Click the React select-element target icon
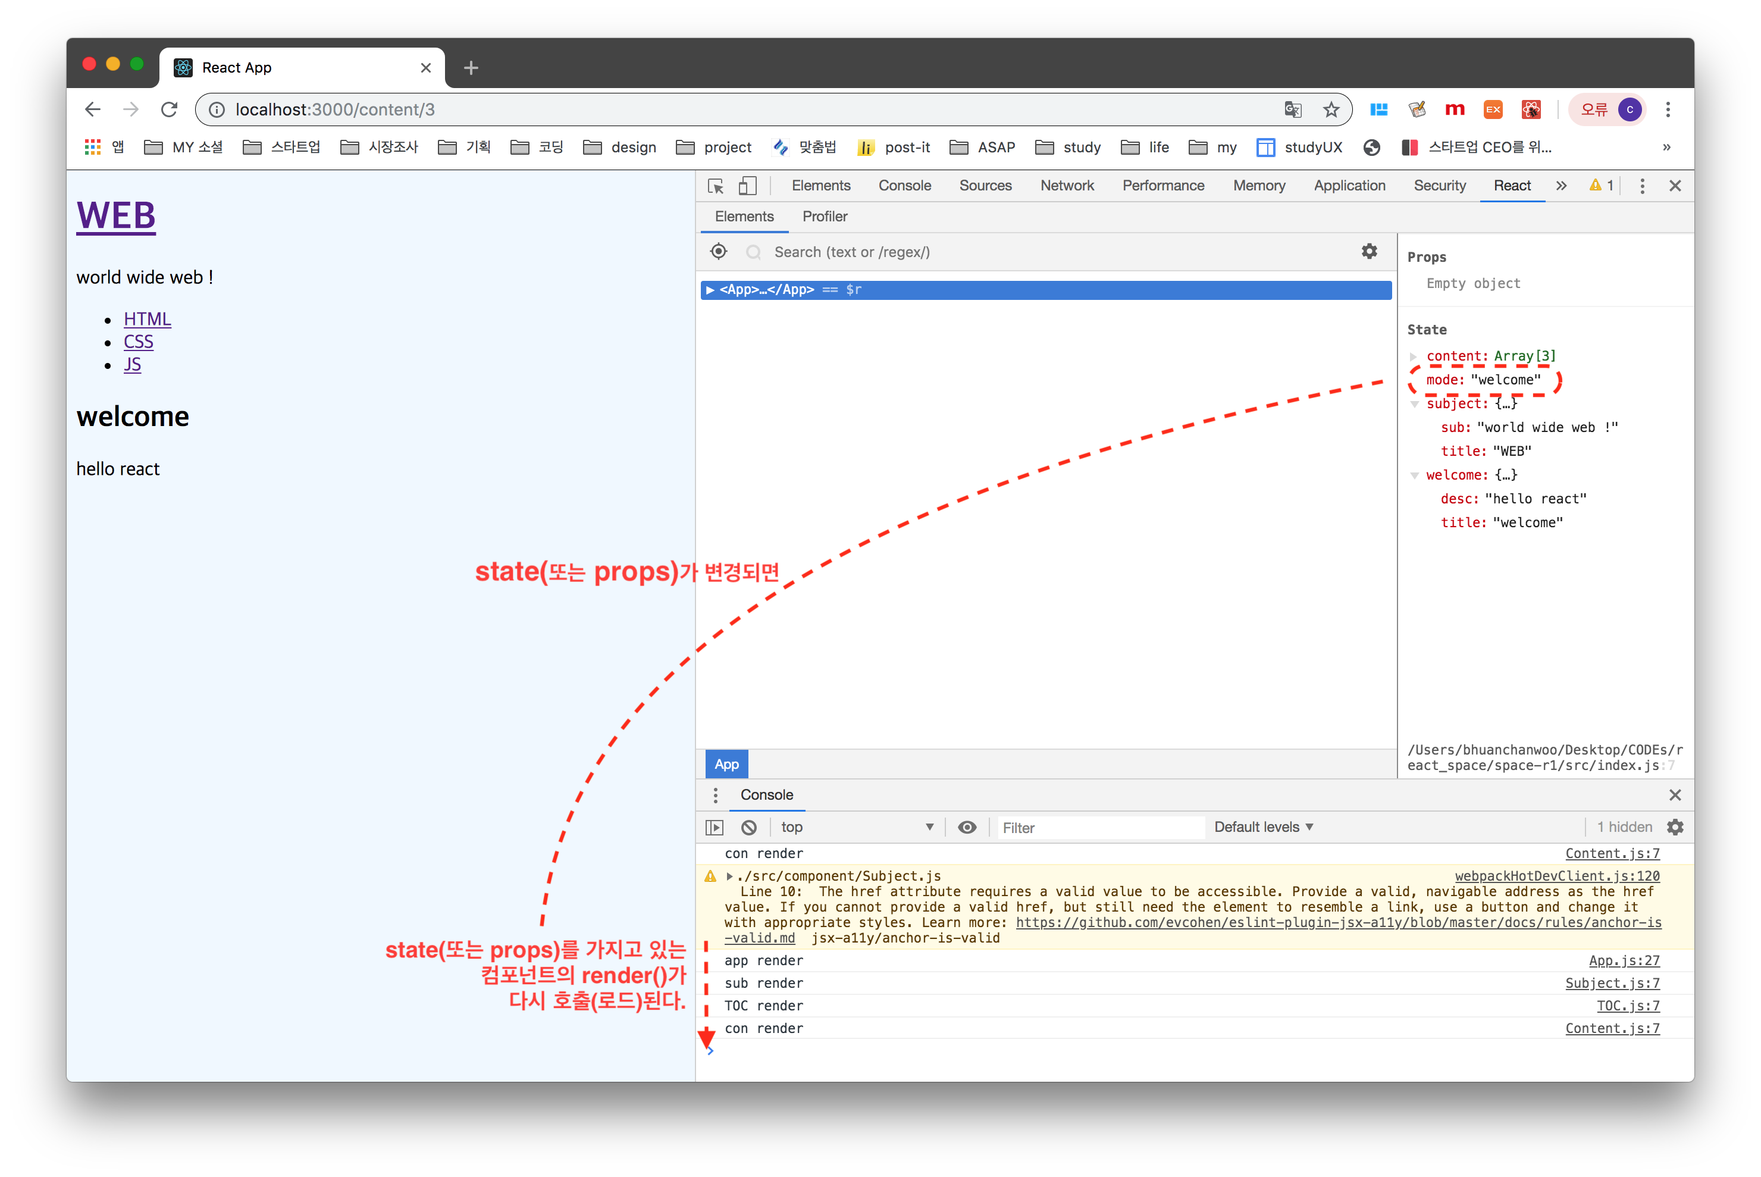 pos(718,252)
